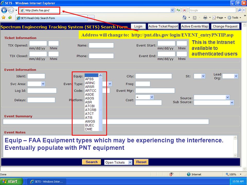Viewport: 247px width, 185px height.
Task: Expand the Sub Source dropdown
Action: tap(214, 103)
